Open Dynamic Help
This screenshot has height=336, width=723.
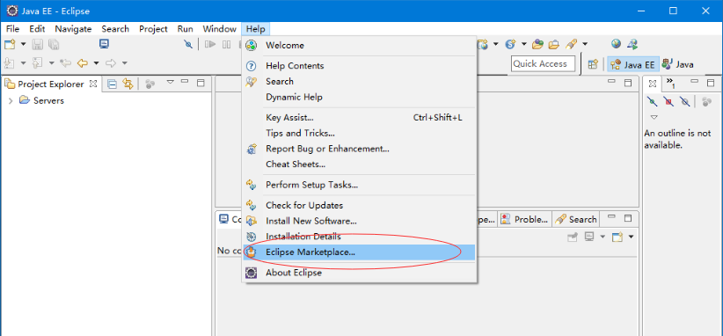[359, 97]
